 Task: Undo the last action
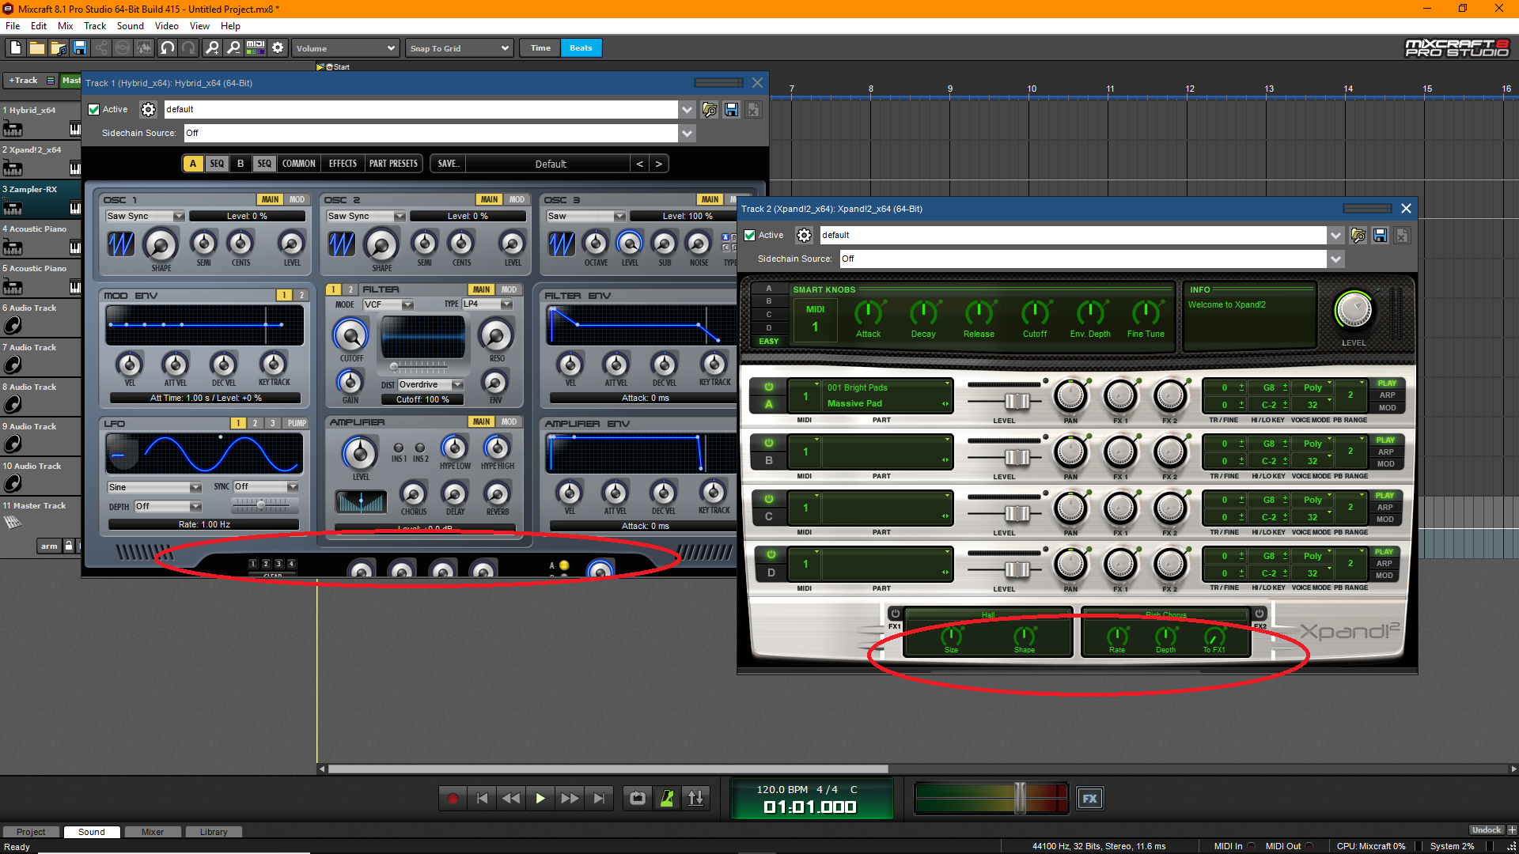click(x=167, y=48)
